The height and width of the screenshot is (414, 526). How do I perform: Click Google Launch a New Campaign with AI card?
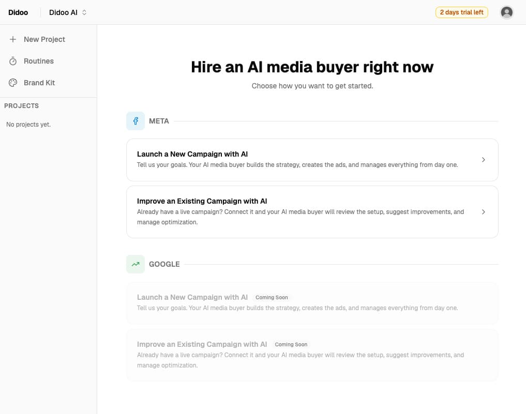point(312,303)
